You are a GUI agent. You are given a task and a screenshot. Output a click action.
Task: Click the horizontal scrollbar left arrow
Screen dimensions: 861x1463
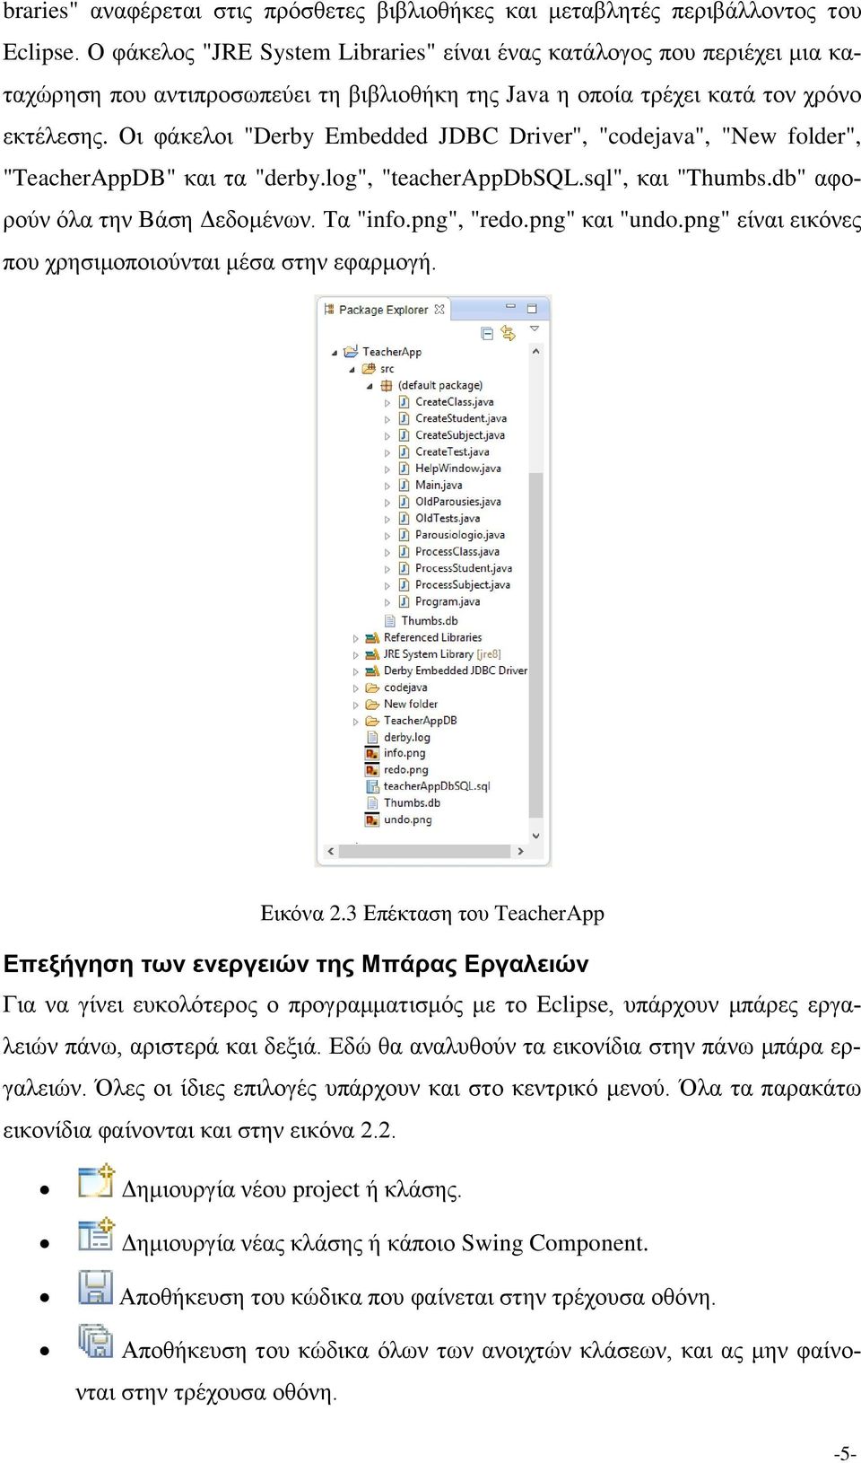point(330,851)
